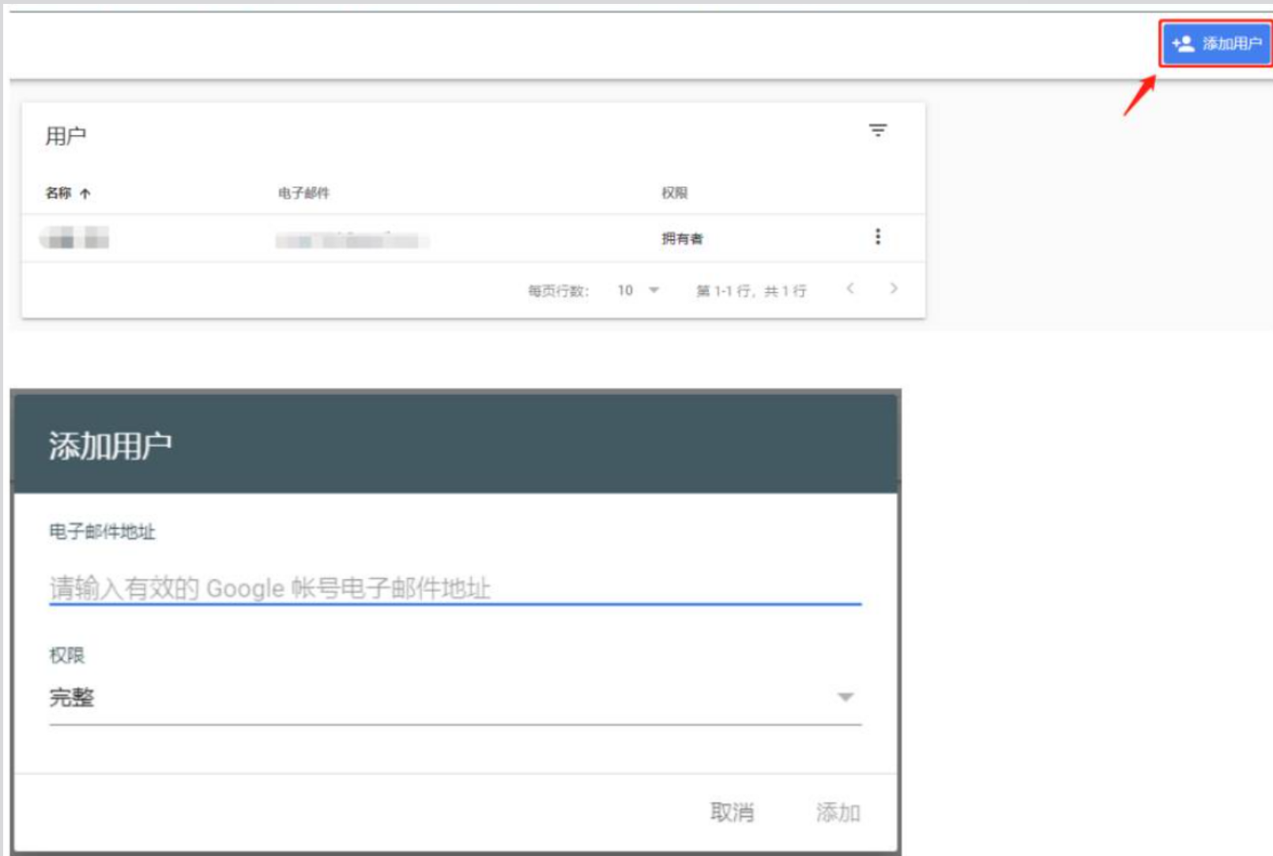Open the three-dot menu for the 拥有者 row
This screenshot has height=856, width=1273.
[878, 237]
